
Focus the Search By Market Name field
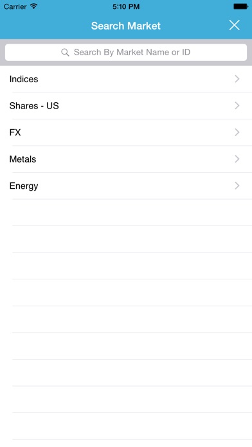coord(126,52)
